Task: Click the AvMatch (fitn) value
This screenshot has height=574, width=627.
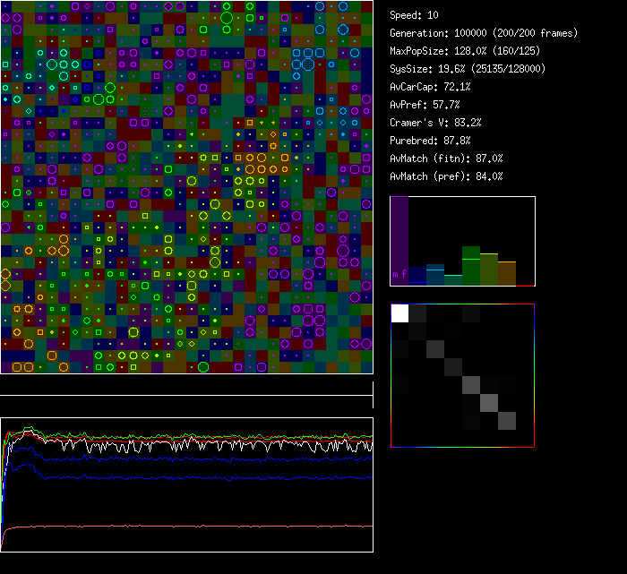Action: coord(446,158)
